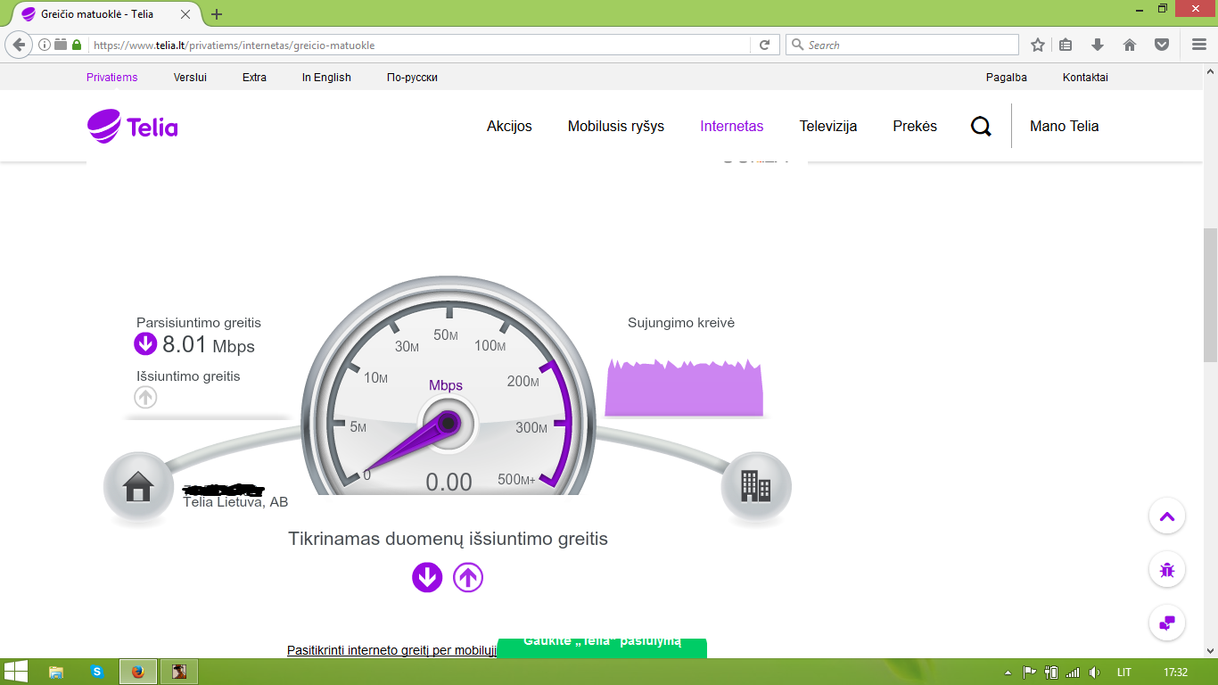
Task: Close the Greičio matuoklė tab
Action: click(185, 14)
